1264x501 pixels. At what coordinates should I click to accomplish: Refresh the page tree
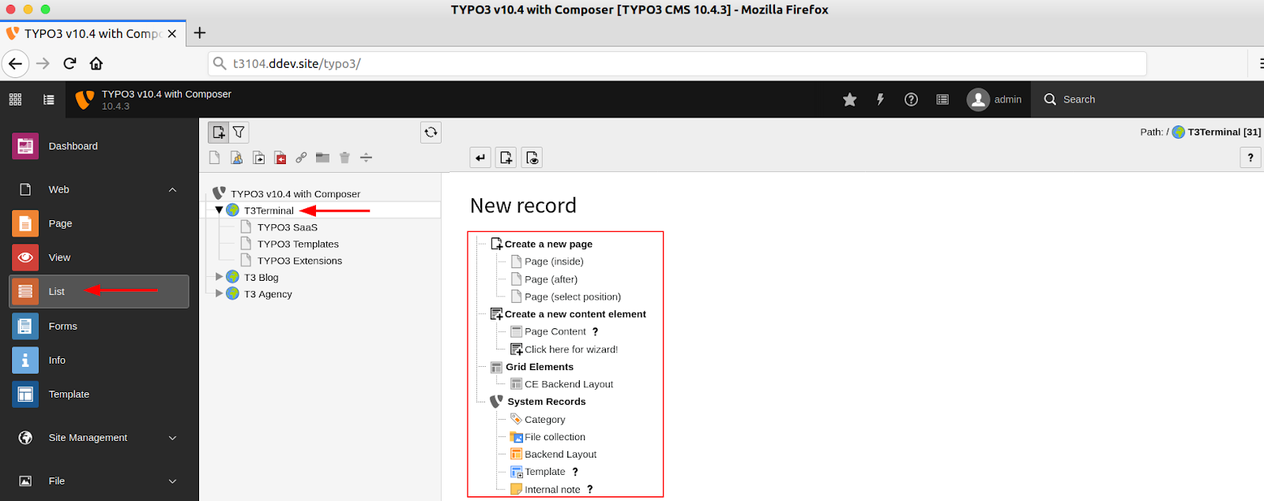tap(431, 133)
